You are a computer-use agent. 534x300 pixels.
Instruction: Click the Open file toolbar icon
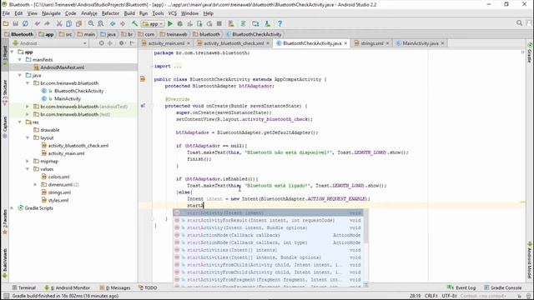(x=6, y=24)
